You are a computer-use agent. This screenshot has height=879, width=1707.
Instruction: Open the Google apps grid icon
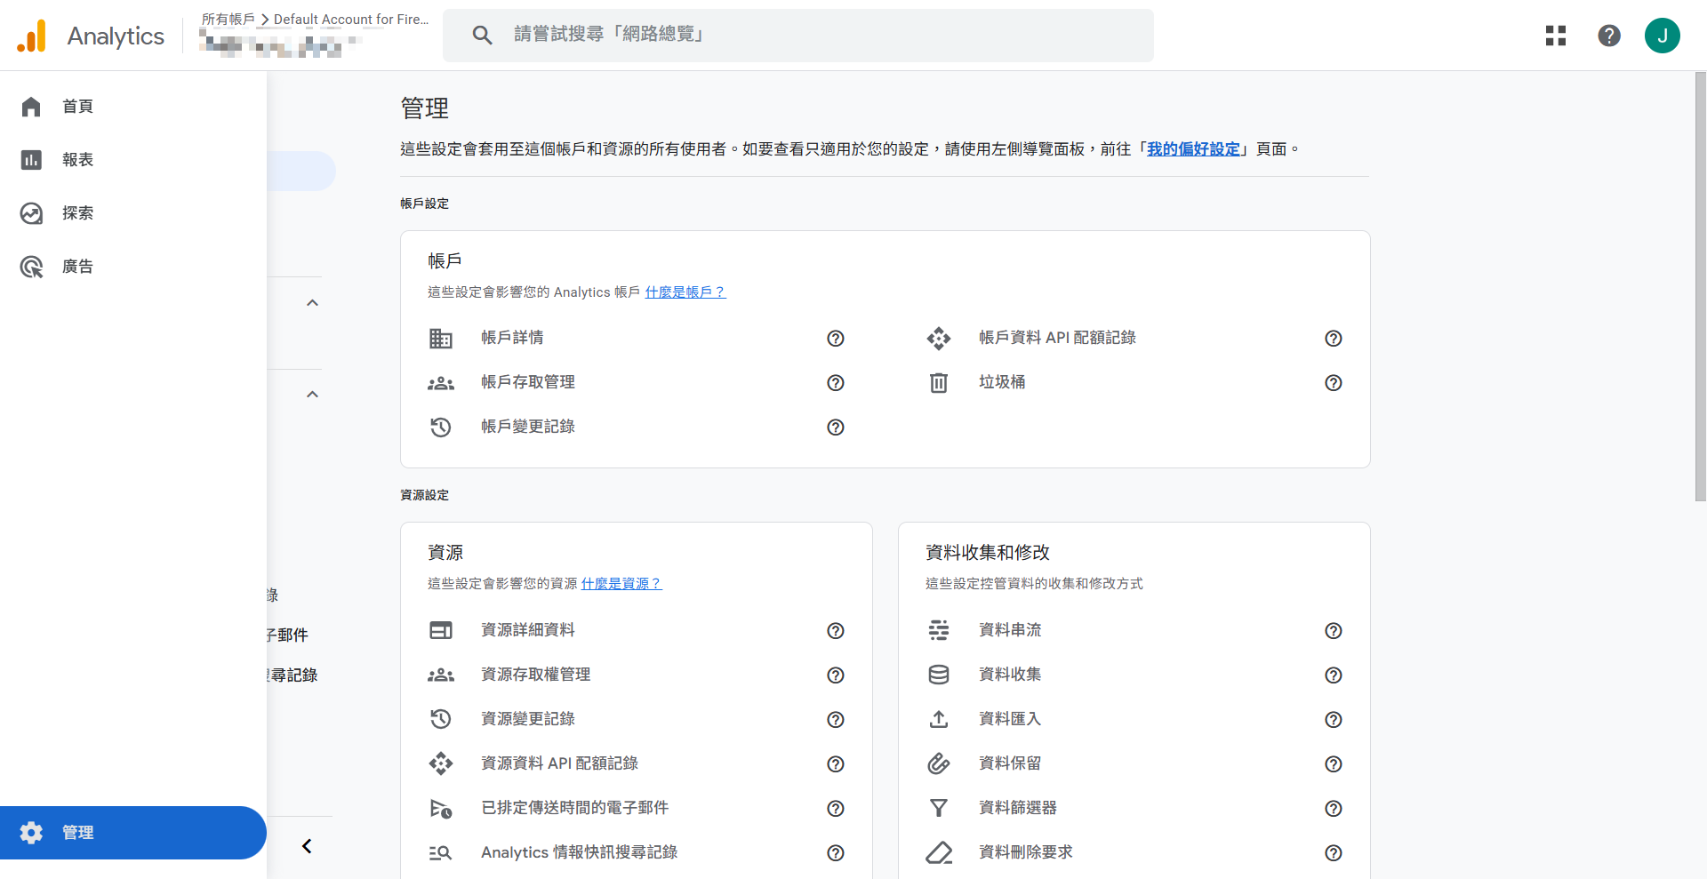pyautogui.click(x=1556, y=36)
